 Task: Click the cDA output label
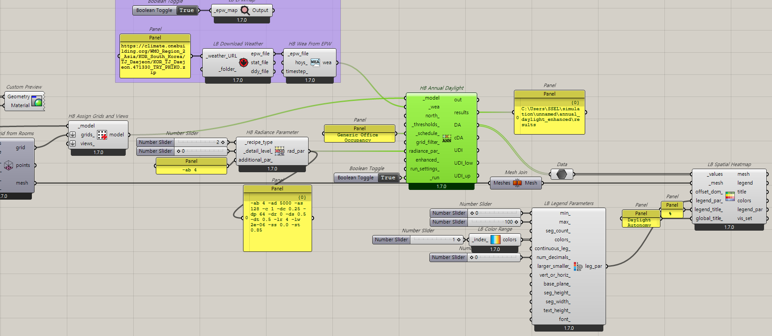click(459, 138)
